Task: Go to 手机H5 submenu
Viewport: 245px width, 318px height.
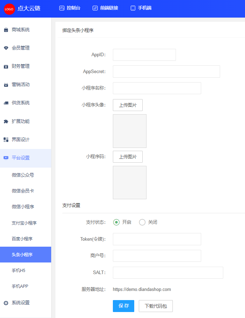Action: pyautogui.click(x=26, y=270)
